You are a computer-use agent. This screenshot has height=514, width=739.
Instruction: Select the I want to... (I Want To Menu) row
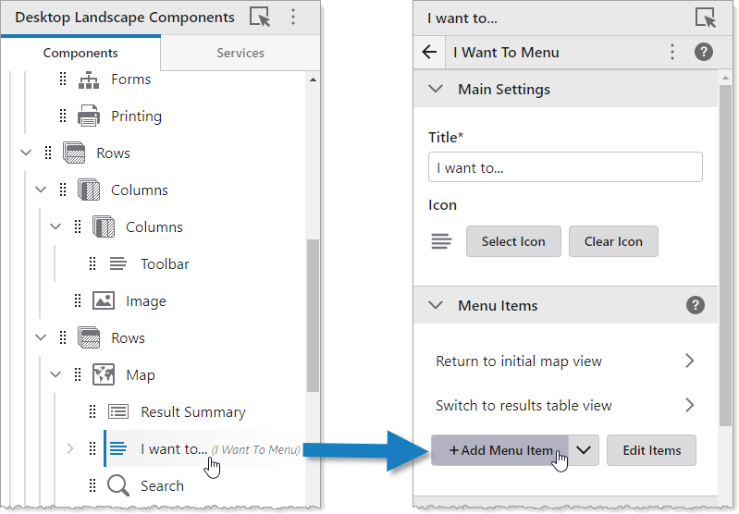pyautogui.click(x=203, y=448)
